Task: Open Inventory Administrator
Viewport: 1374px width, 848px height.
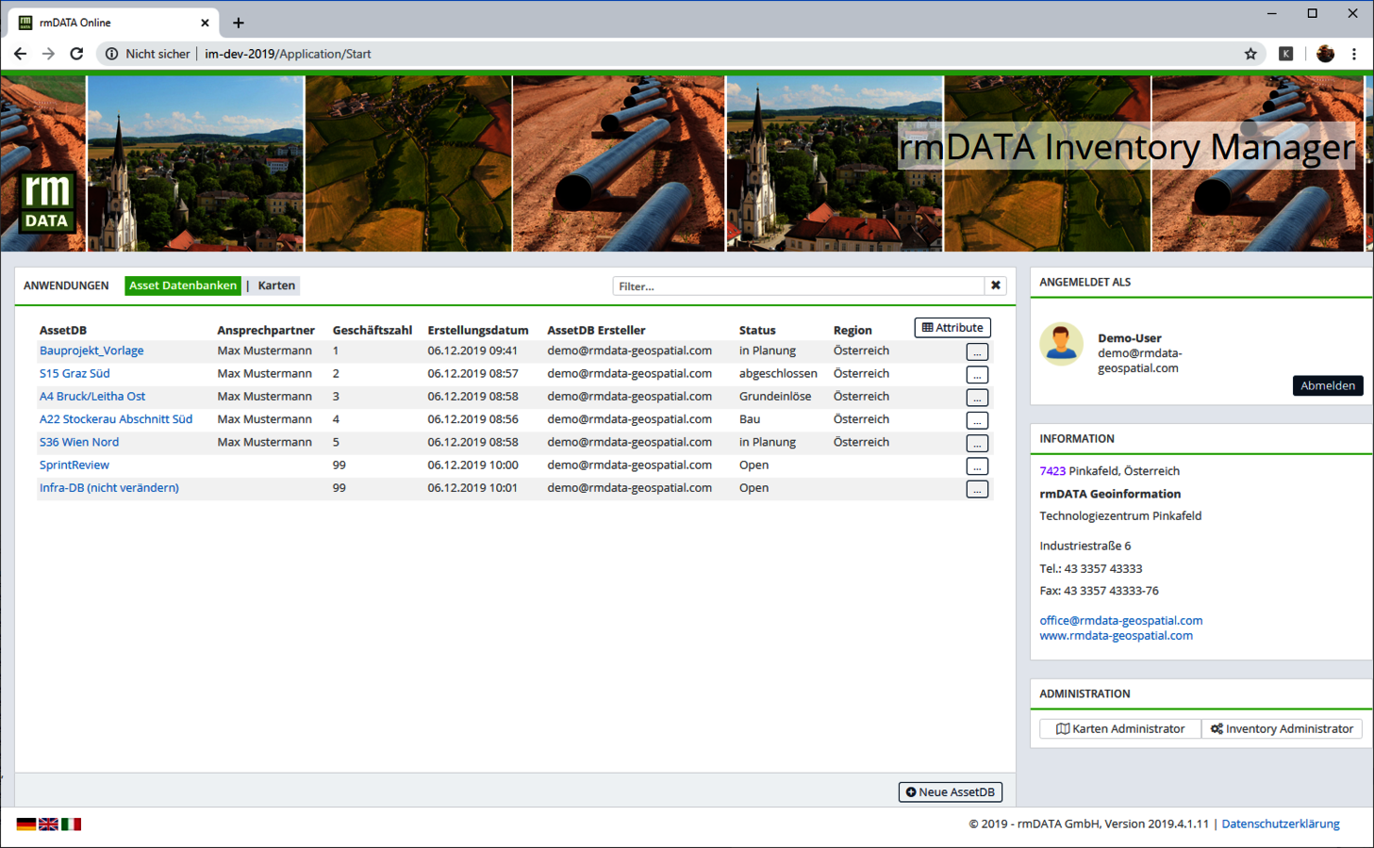Action: click(1283, 728)
